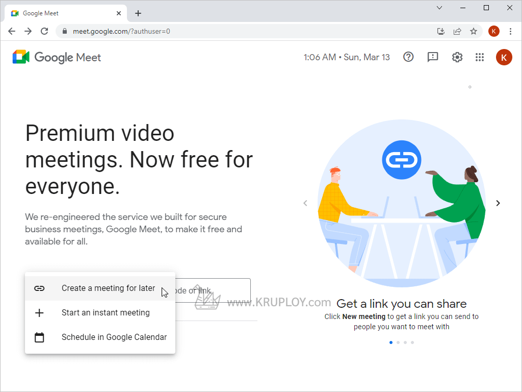This screenshot has width=522, height=392.
Task: Go back to the previous page
Action: coord(12,31)
